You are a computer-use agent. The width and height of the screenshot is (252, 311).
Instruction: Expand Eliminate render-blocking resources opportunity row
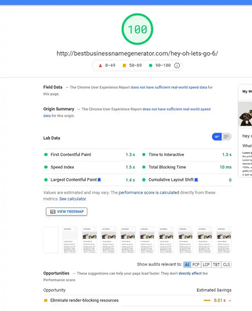click(x=137, y=300)
